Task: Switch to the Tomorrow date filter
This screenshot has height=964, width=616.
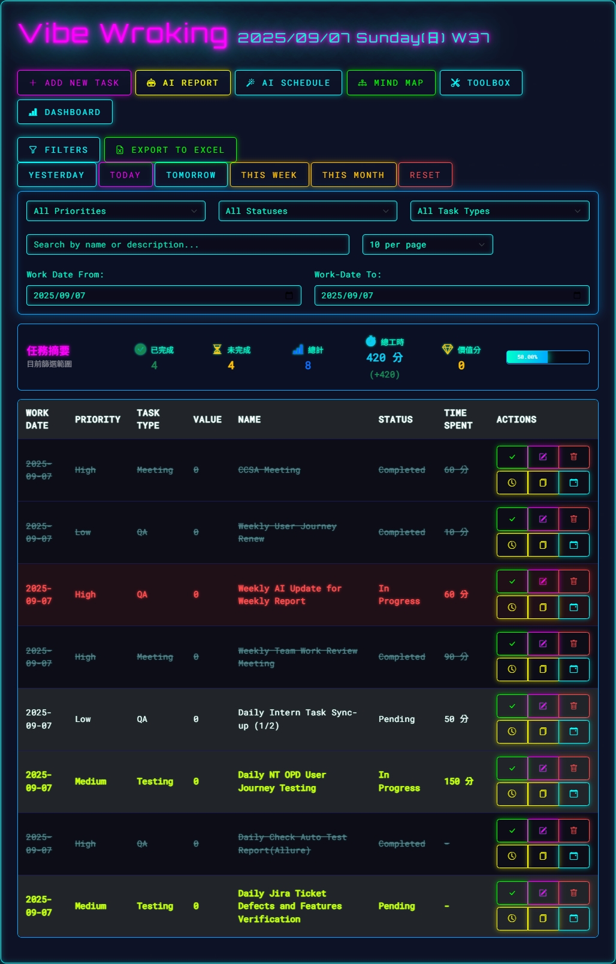Action: point(191,175)
